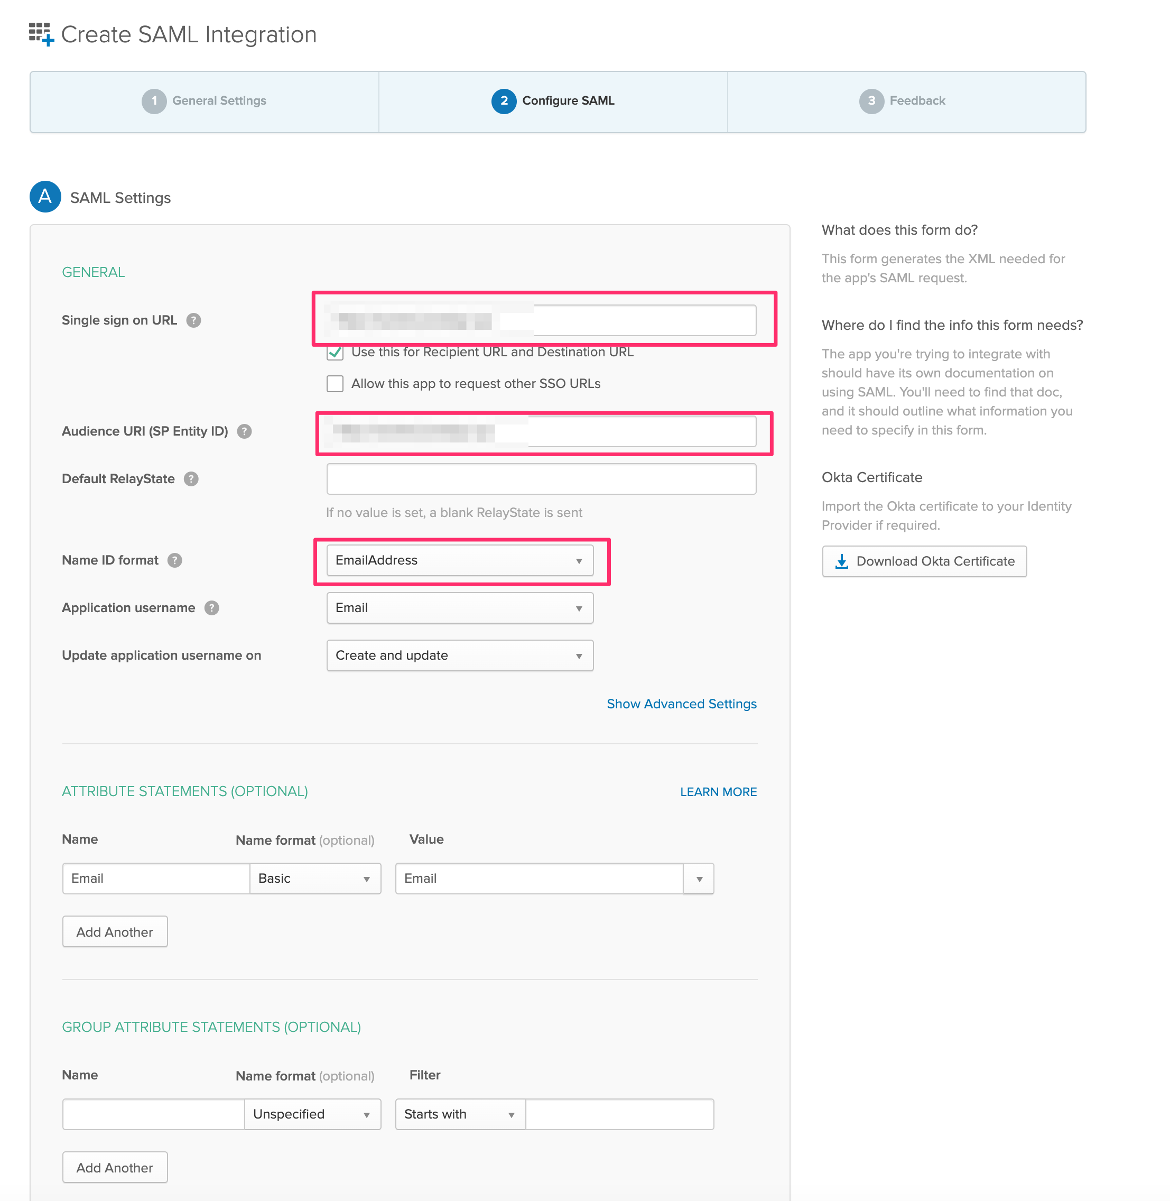Enable Allow this app to request other SSO URLs
This screenshot has height=1201, width=1170.
(335, 384)
